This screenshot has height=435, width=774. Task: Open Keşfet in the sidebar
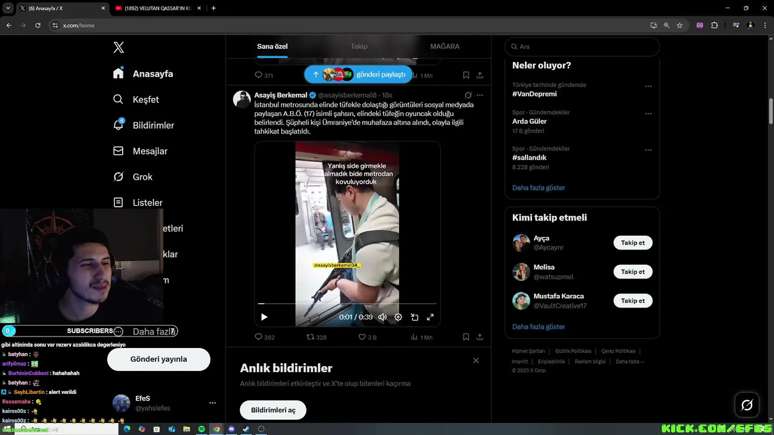136,100
